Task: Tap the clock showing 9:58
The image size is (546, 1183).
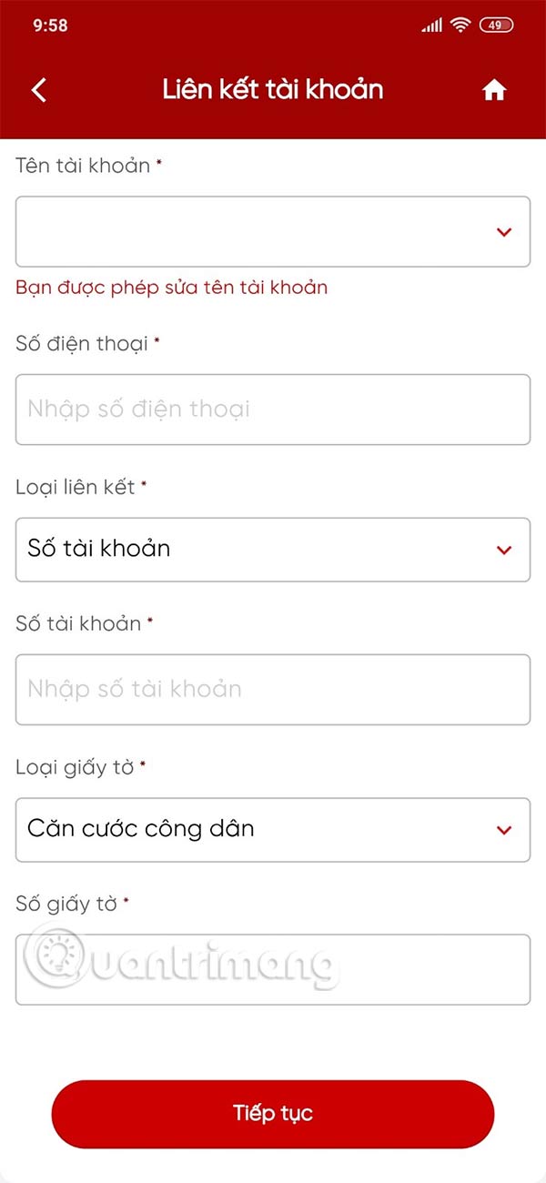Action: (50, 25)
